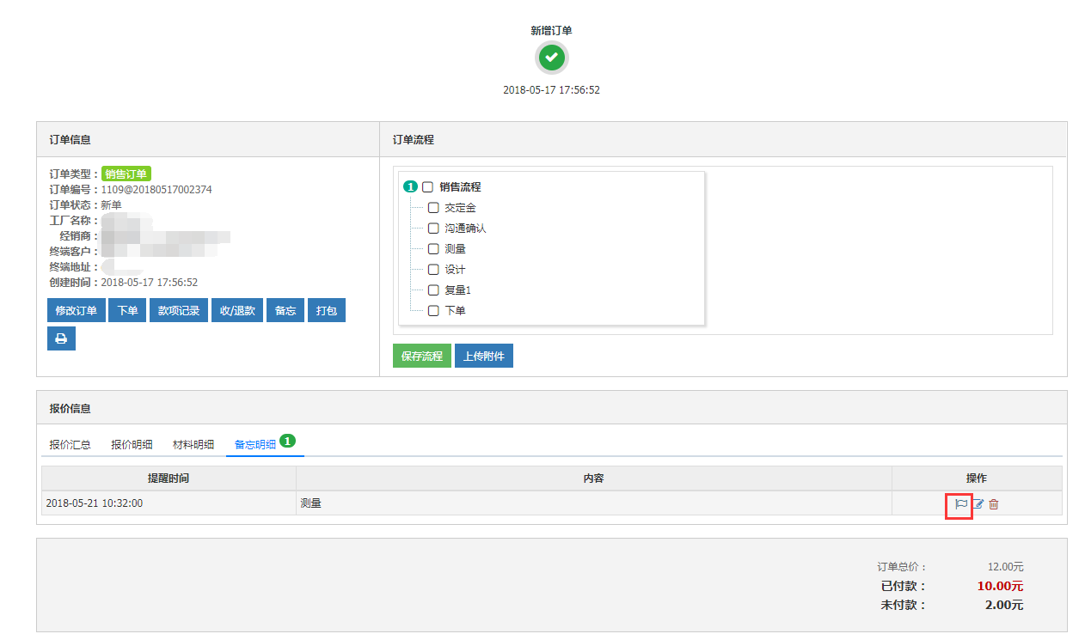Click the 提醒时间 column header
Viewport: 1085px width, 640px height.
click(169, 478)
